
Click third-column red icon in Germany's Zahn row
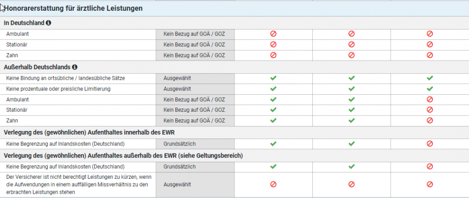(430, 55)
